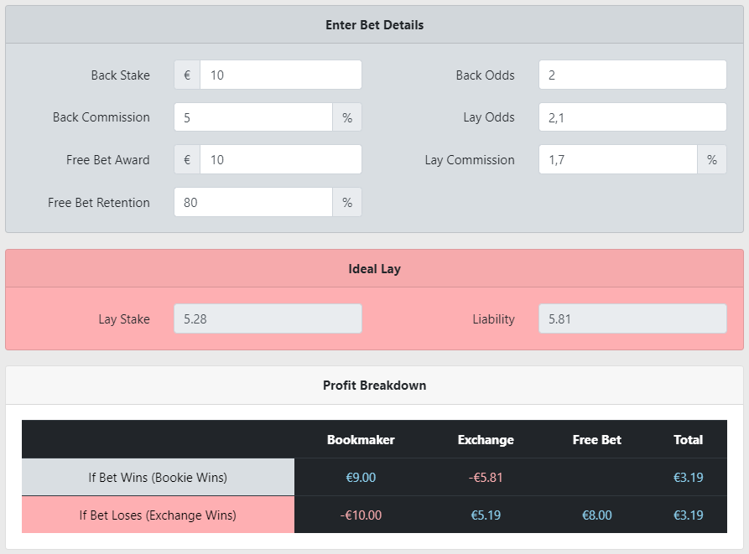Click the percent symbol beside Free Bet Retention
The height and width of the screenshot is (554, 749).
click(347, 202)
